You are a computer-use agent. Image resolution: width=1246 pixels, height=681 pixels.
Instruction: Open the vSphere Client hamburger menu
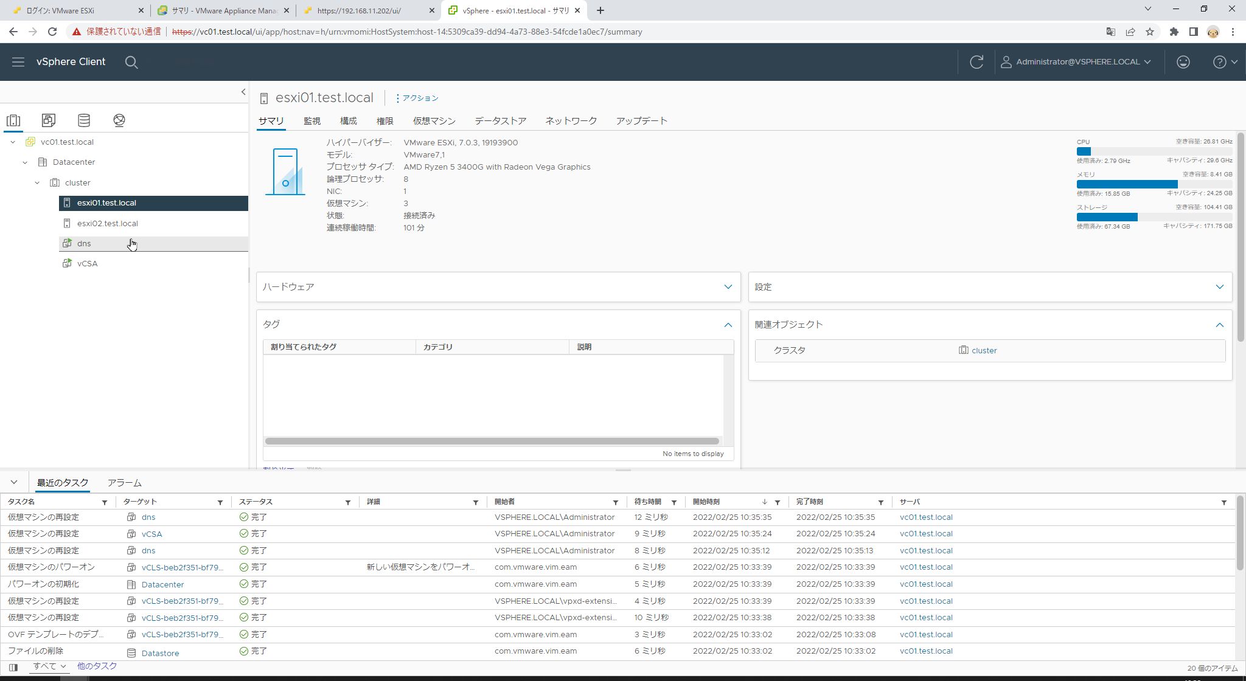click(x=18, y=62)
